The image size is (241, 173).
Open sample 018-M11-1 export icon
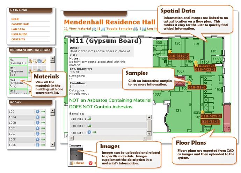tap(89, 118)
